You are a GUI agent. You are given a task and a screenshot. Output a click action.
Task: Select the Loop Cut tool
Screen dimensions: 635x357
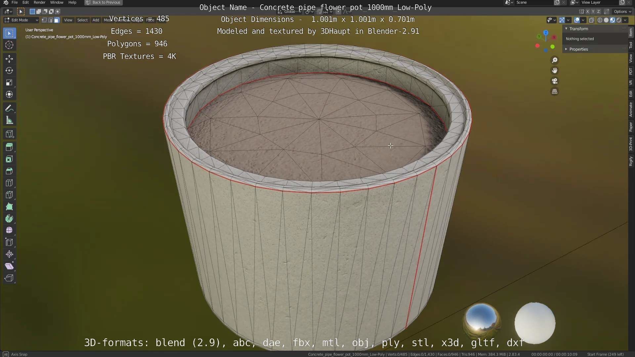9,183
